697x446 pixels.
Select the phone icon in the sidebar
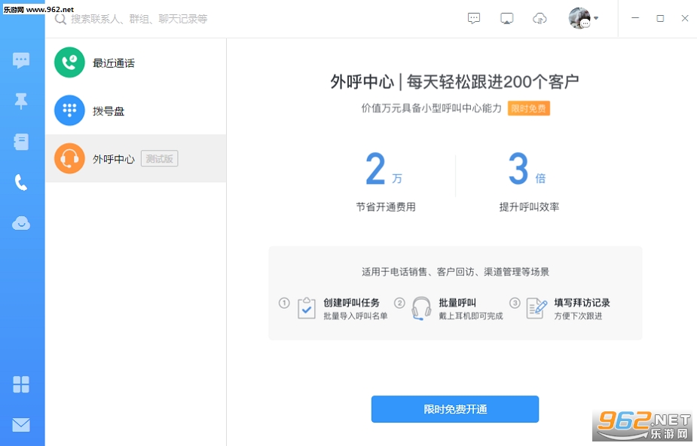point(21,182)
